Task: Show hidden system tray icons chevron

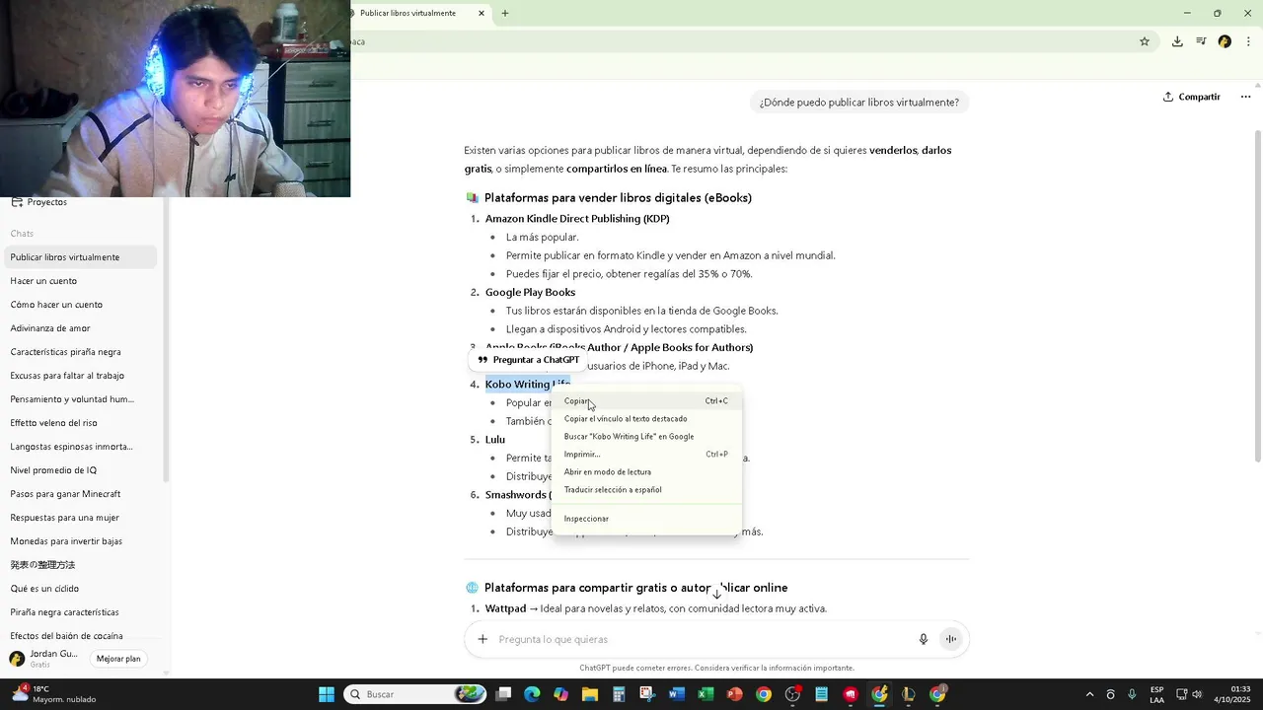Action: 1089,694
